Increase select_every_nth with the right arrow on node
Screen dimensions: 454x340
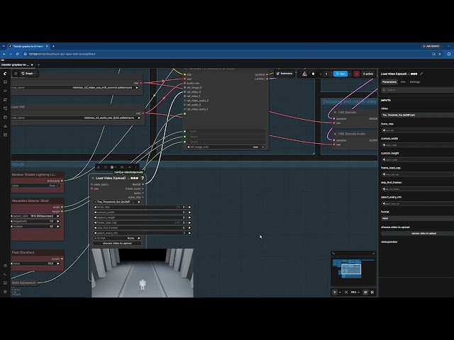(189, 233)
